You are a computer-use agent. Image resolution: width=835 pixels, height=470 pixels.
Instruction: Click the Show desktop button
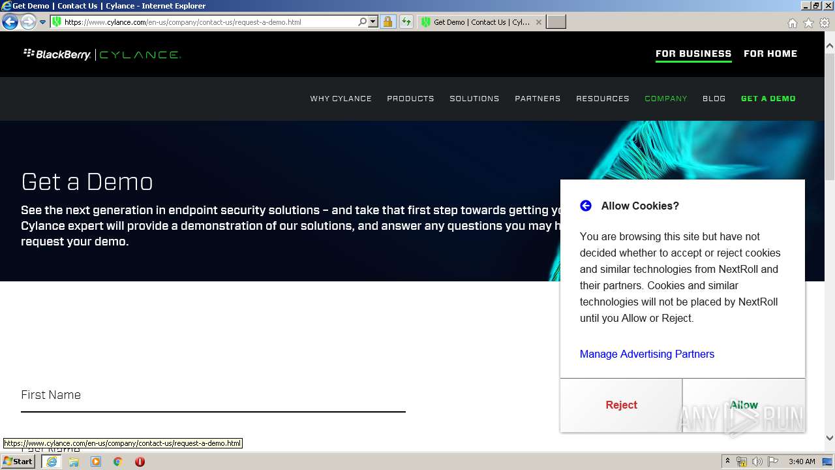coord(828,462)
